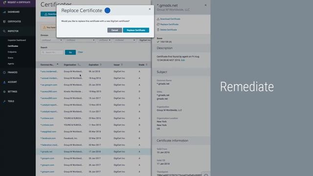This screenshot has width=313, height=176.
Task: Sort the Grade column
Action: click(x=147, y=65)
